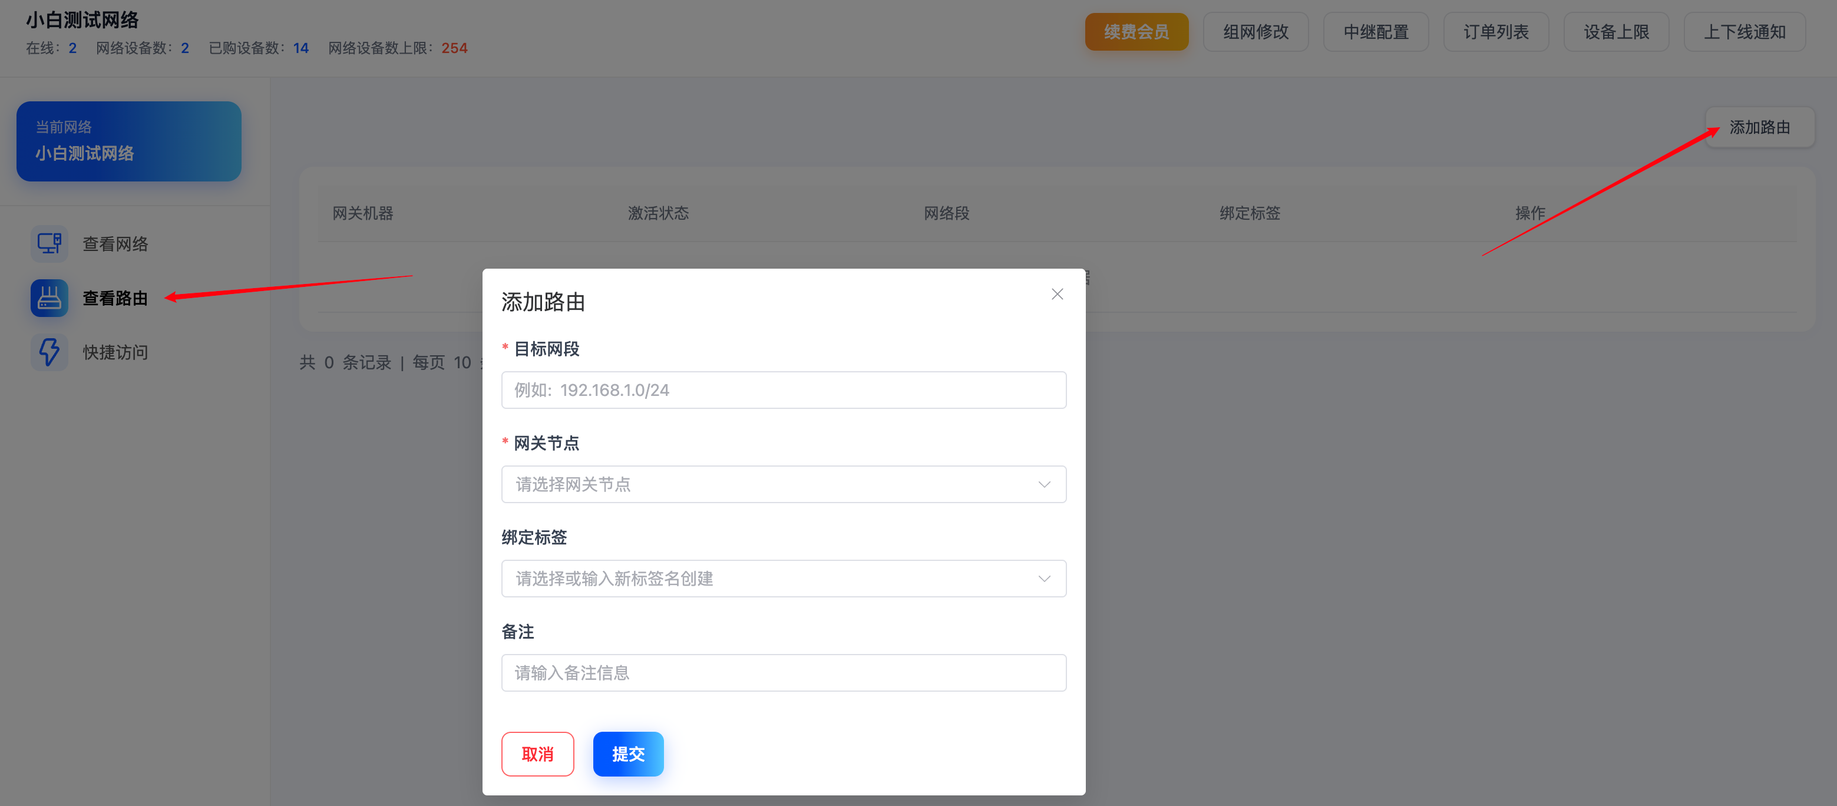
Task: Cancel the dialog with 取消
Action: [538, 754]
